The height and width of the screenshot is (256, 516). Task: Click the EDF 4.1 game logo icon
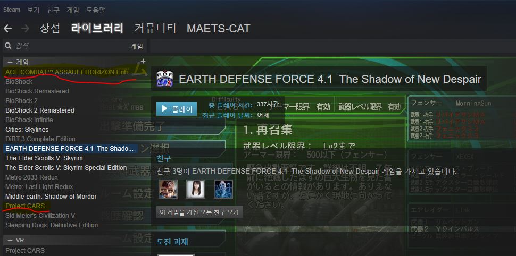(164, 79)
